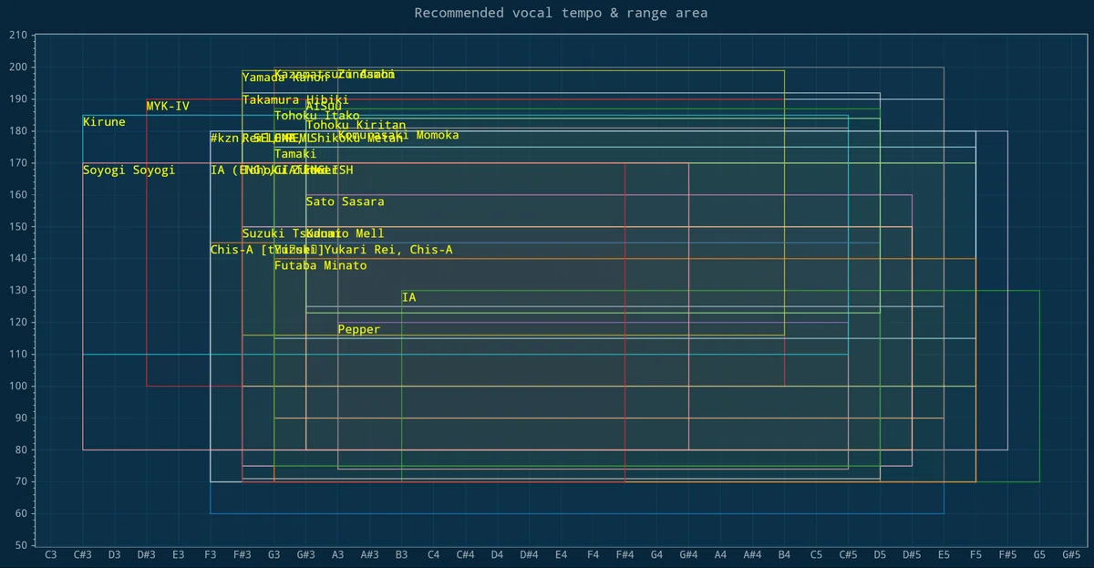The width and height of the screenshot is (1094, 568).
Task: Select the 'Komurasaki Momoka' label
Action: [x=398, y=135]
